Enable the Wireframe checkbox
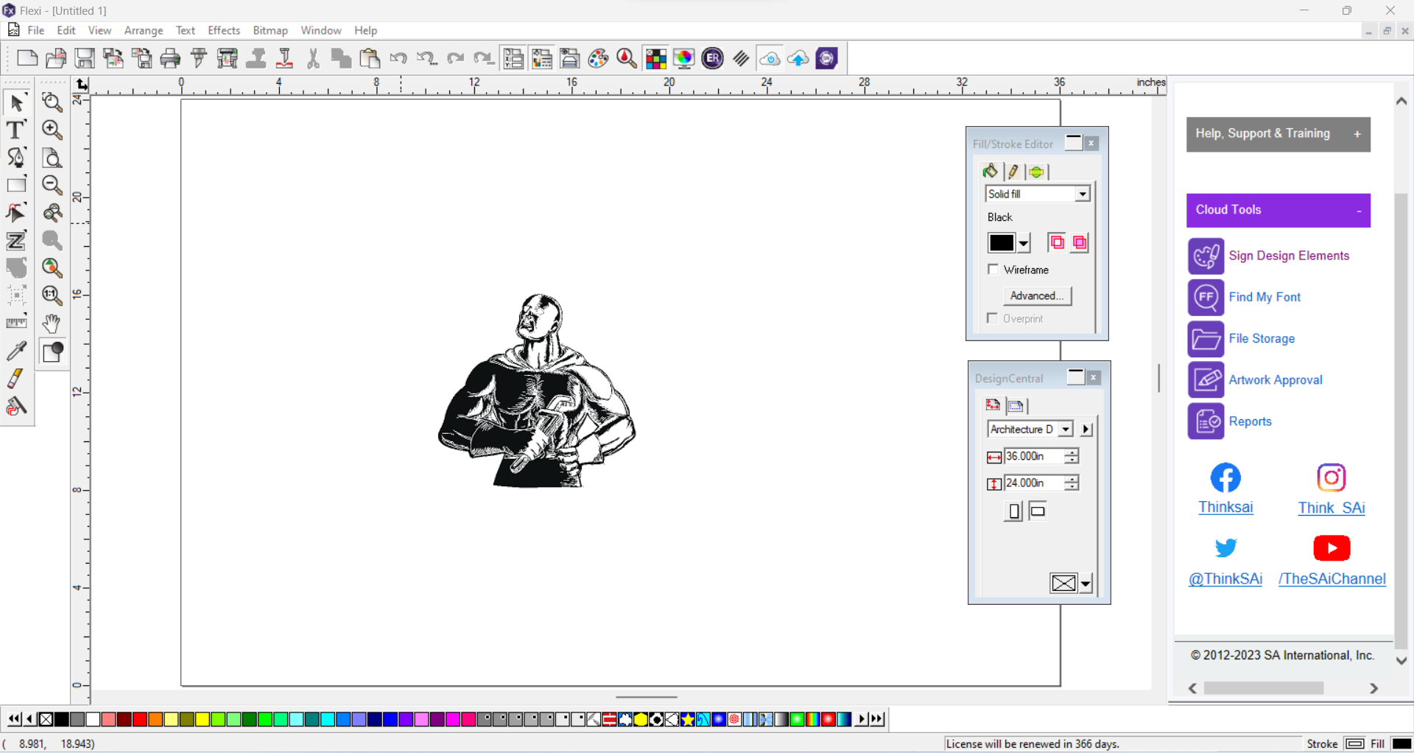 tap(993, 270)
